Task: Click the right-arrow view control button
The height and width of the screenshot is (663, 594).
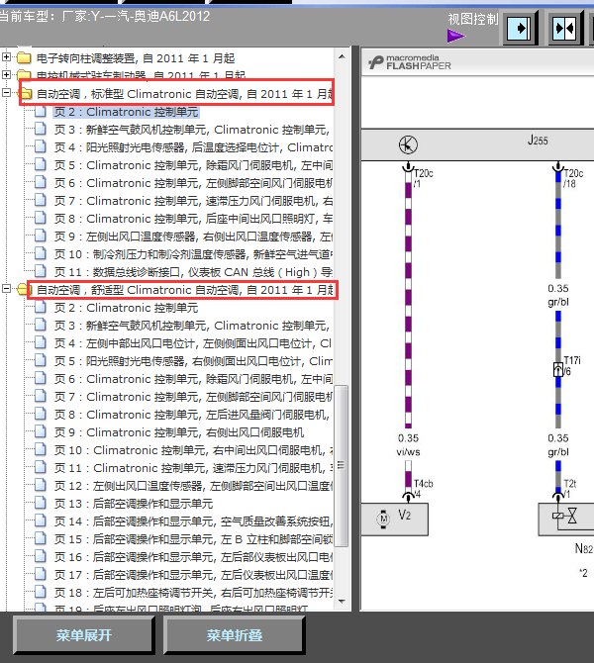Action: [x=519, y=29]
